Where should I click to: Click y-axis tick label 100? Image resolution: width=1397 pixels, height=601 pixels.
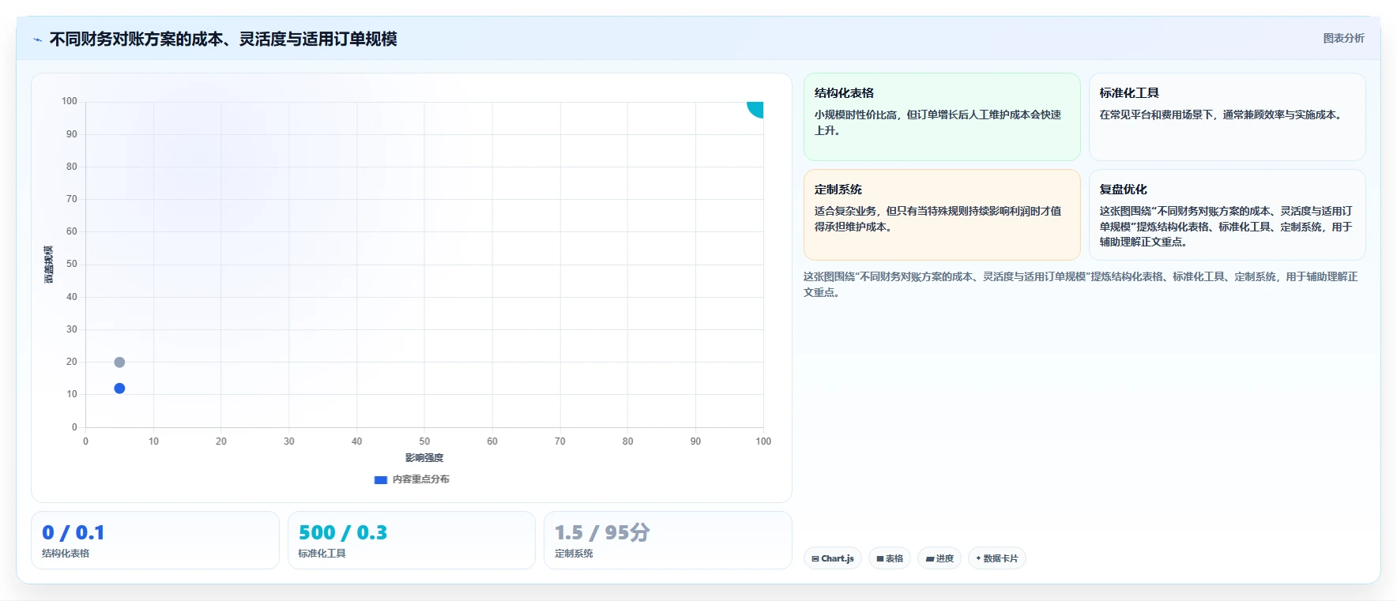click(70, 101)
